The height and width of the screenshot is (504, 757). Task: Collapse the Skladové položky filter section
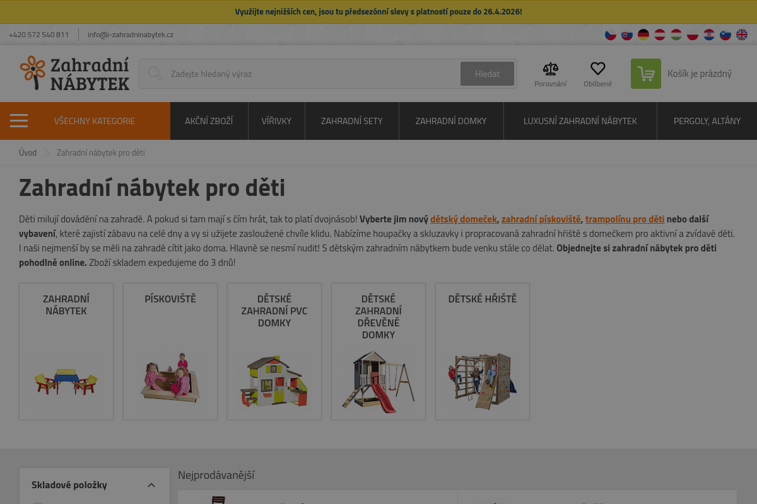pos(151,485)
